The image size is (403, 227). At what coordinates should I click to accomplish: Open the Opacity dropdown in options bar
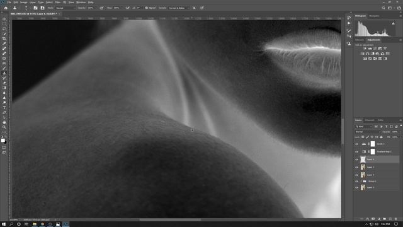pyautogui.click(x=96, y=8)
